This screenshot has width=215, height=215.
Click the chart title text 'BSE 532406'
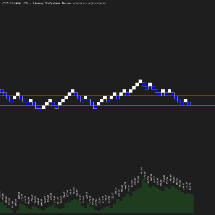click(12, 3)
